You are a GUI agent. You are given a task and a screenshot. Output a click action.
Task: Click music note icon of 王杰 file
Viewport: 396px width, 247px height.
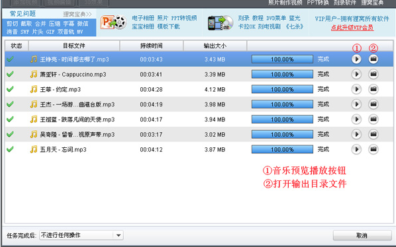[x=34, y=104]
